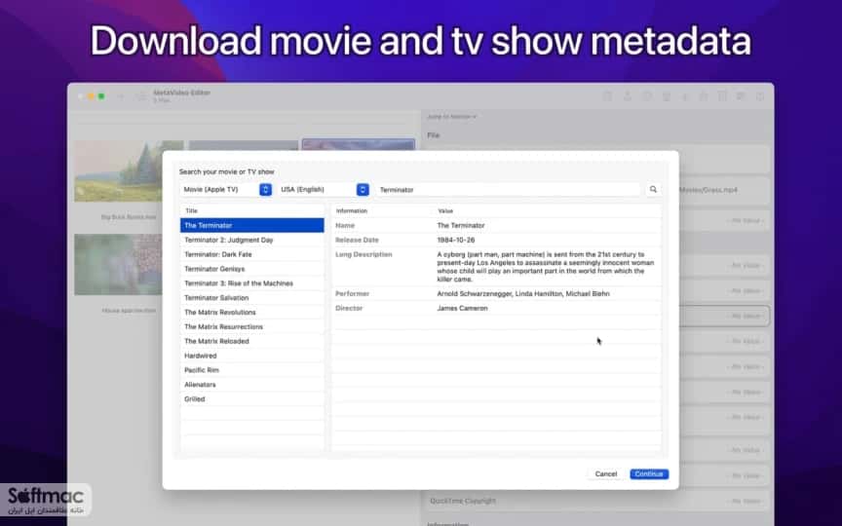
Task: Select Hardwired in the results list
Action: pos(251,356)
